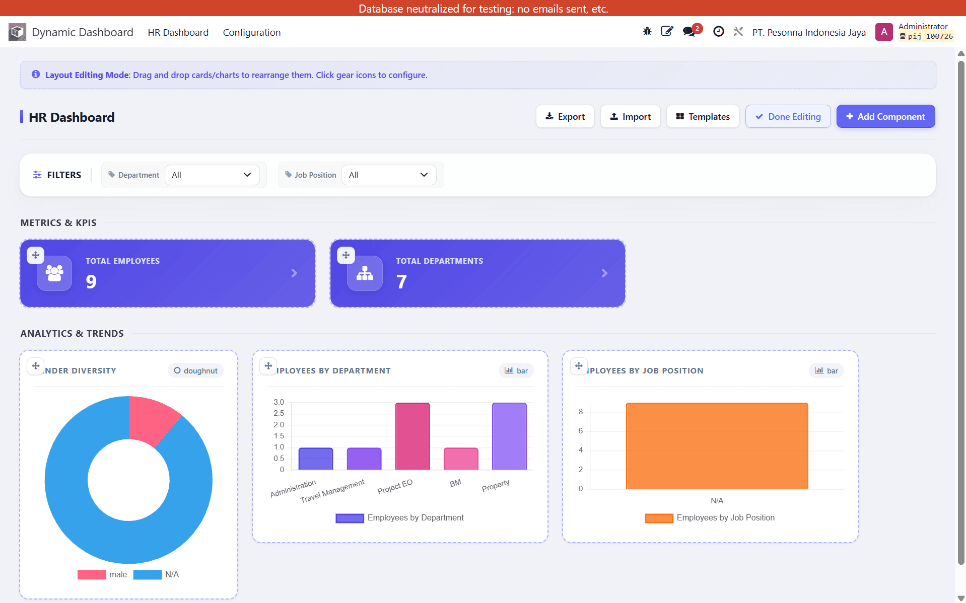Click move handle on Employees by Department chart
The width and height of the screenshot is (966, 603).
point(268,366)
